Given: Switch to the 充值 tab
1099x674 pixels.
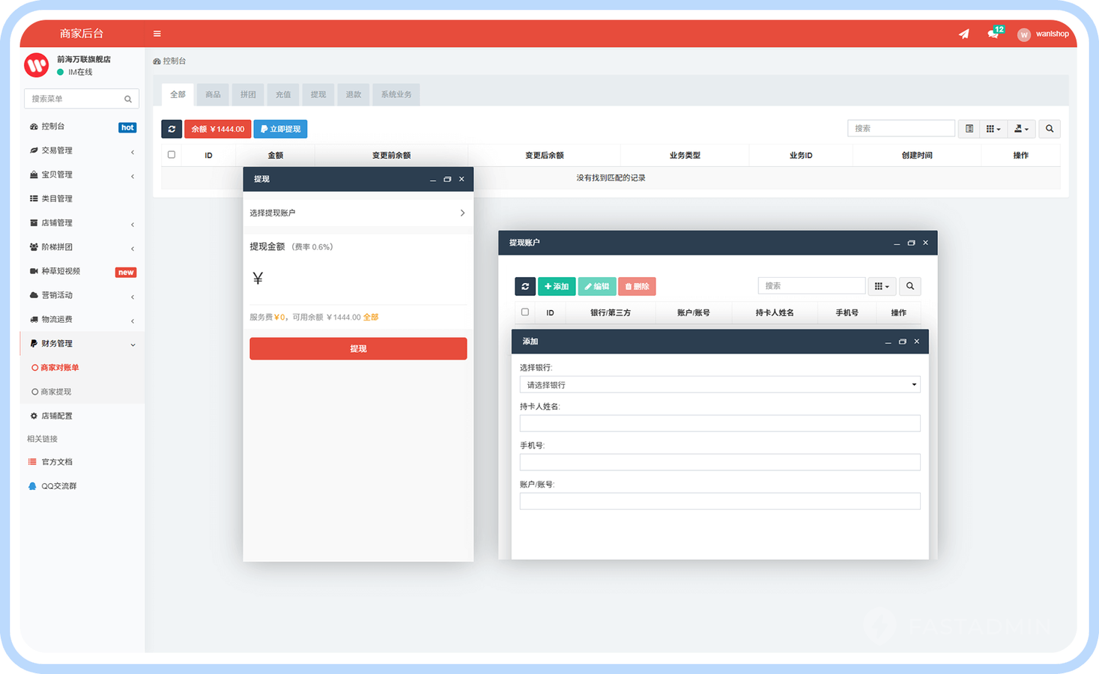Looking at the screenshot, I should (282, 94).
